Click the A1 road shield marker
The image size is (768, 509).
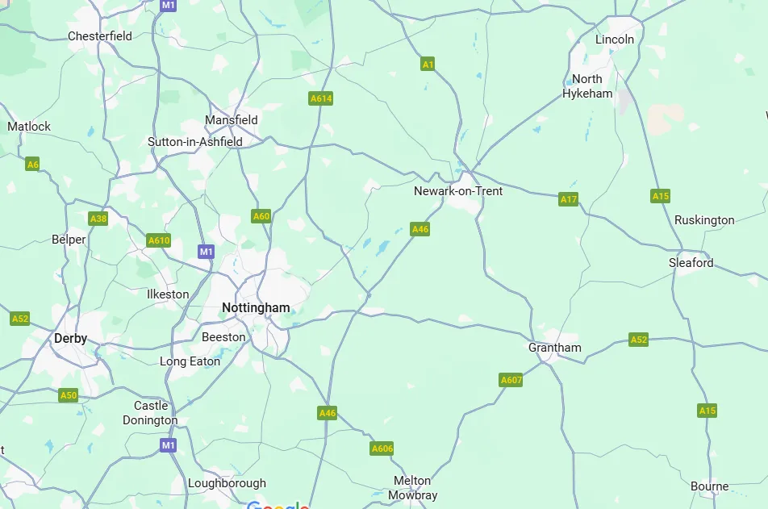pos(428,65)
